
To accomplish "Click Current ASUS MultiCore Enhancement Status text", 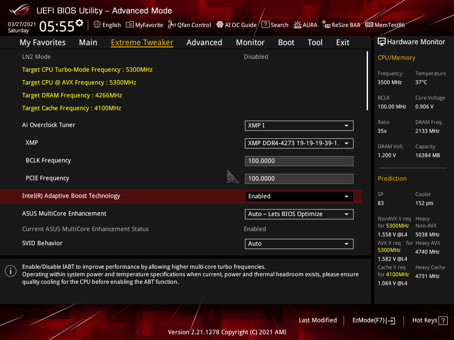I will (x=85, y=229).
